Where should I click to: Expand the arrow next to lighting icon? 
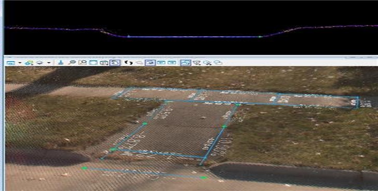[49, 63]
